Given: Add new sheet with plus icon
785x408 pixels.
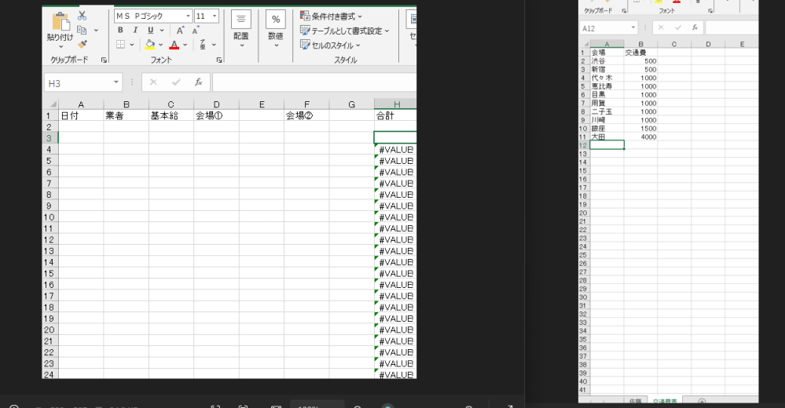Looking at the screenshot, I should tap(702, 402).
